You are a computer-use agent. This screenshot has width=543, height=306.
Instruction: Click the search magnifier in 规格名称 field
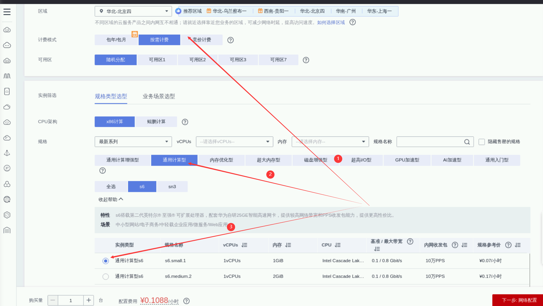(467, 142)
